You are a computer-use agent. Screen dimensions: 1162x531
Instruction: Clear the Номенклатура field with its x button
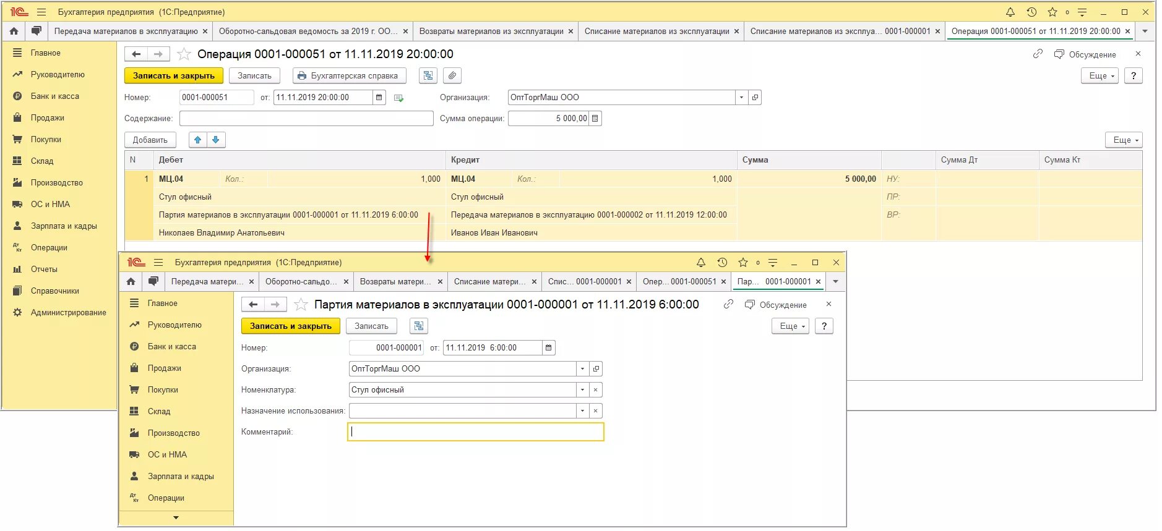595,389
